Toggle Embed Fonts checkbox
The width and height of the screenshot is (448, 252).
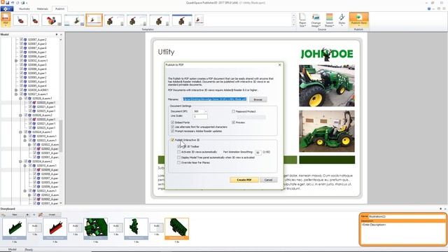[x=173, y=122]
